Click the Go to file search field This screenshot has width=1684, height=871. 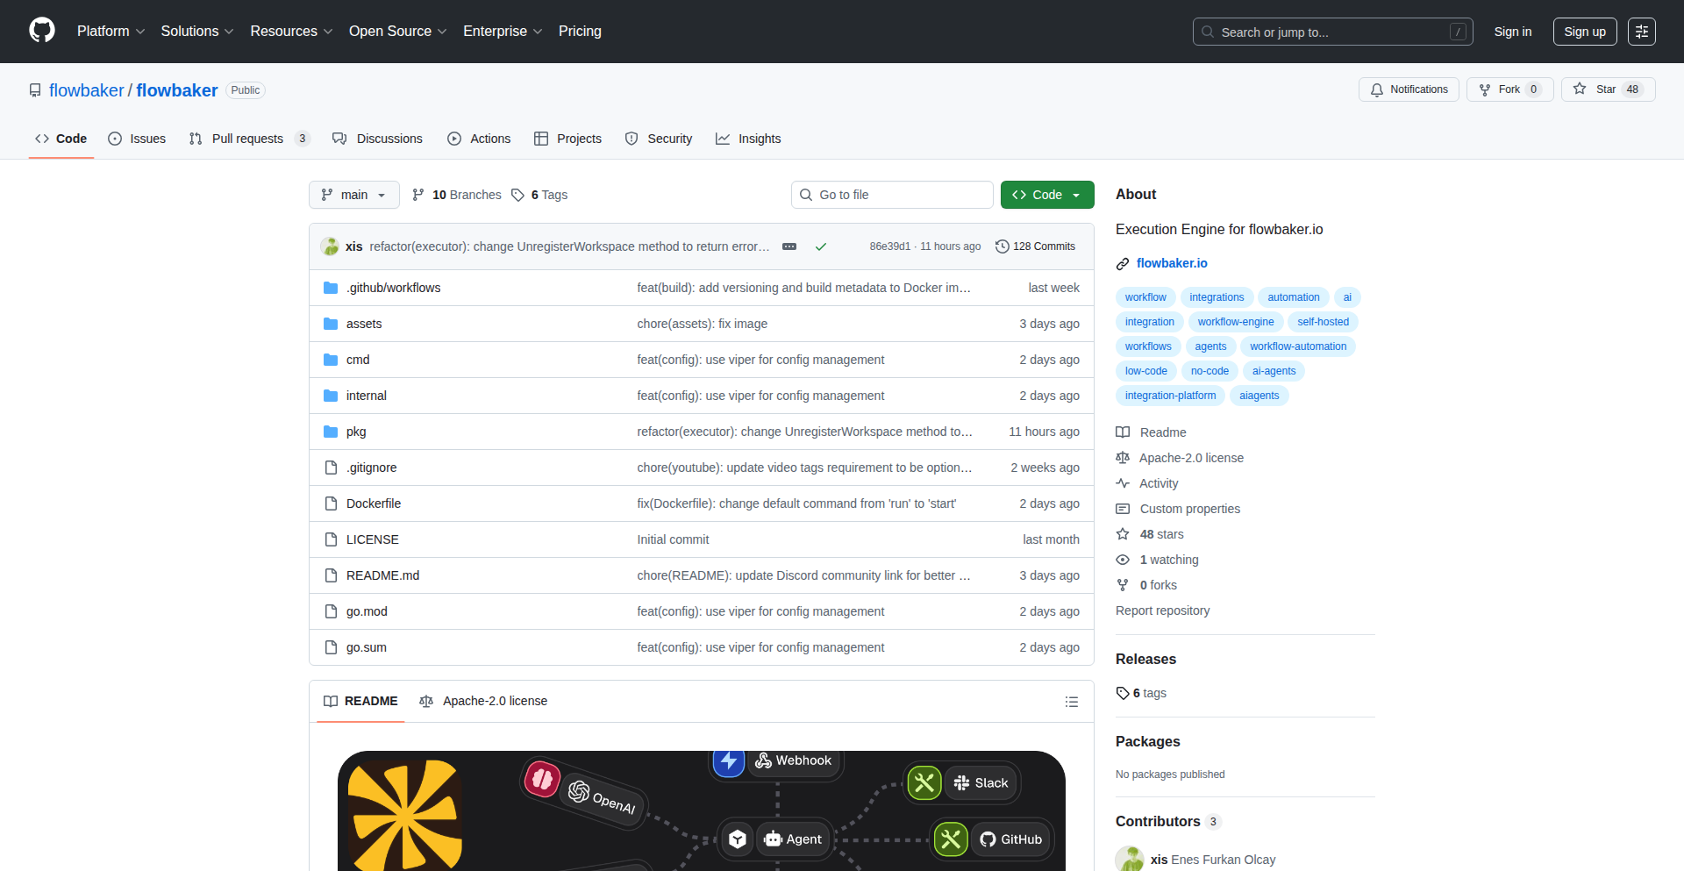tap(892, 195)
